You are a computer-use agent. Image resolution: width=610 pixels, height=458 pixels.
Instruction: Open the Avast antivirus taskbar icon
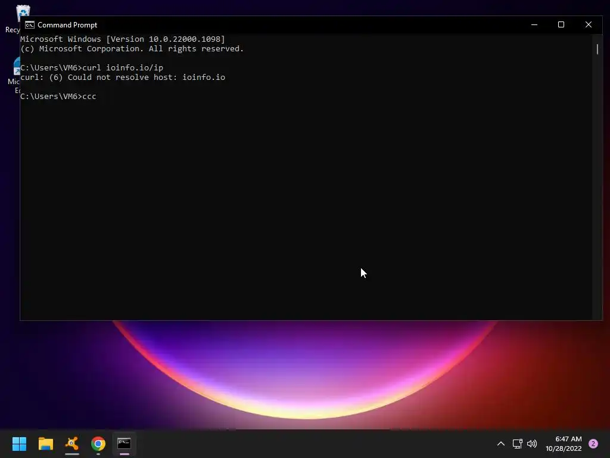(x=72, y=444)
